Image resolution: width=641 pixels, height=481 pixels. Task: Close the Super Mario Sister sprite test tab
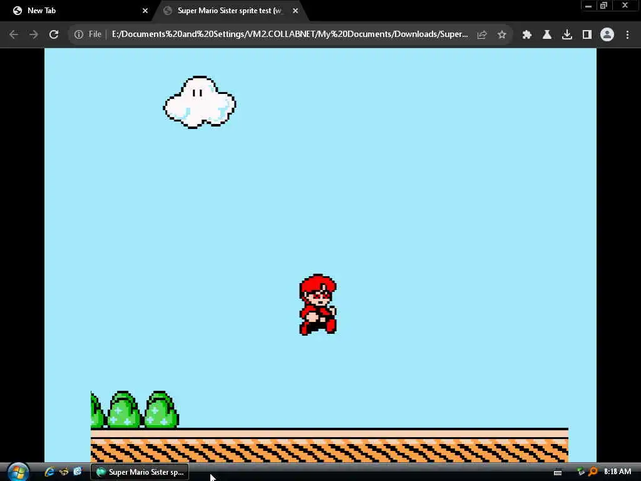tap(295, 11)
